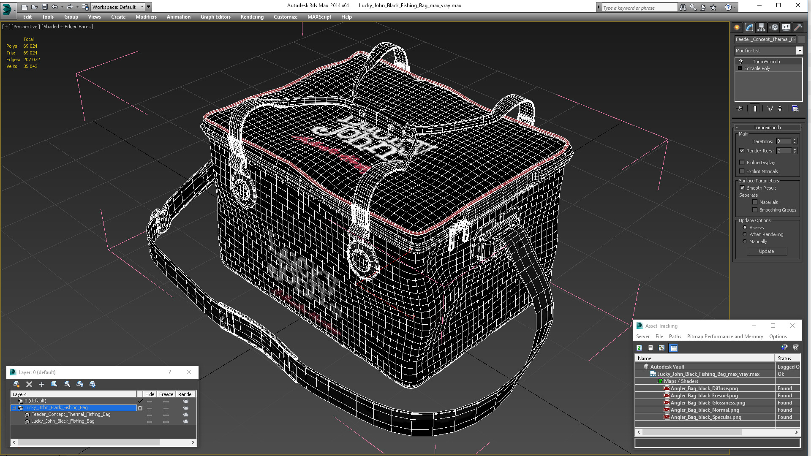Open the Modifier List dropdown
This screenshot has height=456, width=811.
point(799,51)
